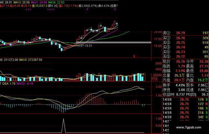The width and height of the screenshot is (209, 134).
Task: Click the 总量 value 35.3万
Action: tap(179, 75)
